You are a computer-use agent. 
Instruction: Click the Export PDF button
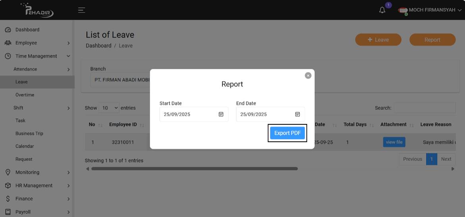click(287, 133)
